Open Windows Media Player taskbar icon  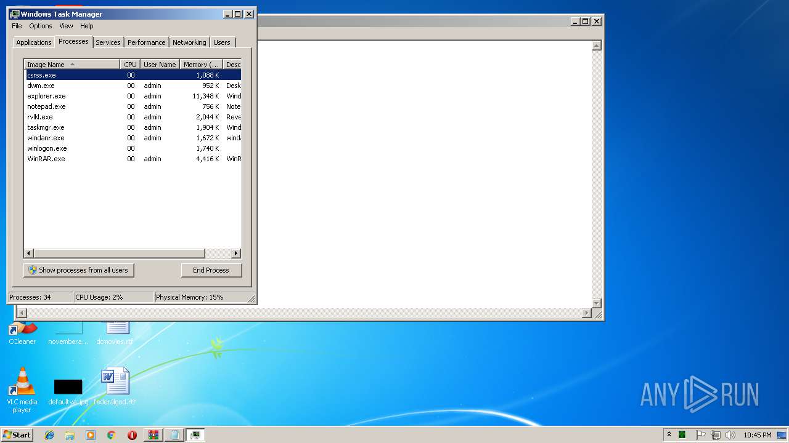click(91, 434)
